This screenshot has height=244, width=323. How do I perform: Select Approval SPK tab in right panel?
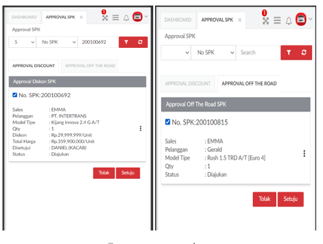pos(217,20)
